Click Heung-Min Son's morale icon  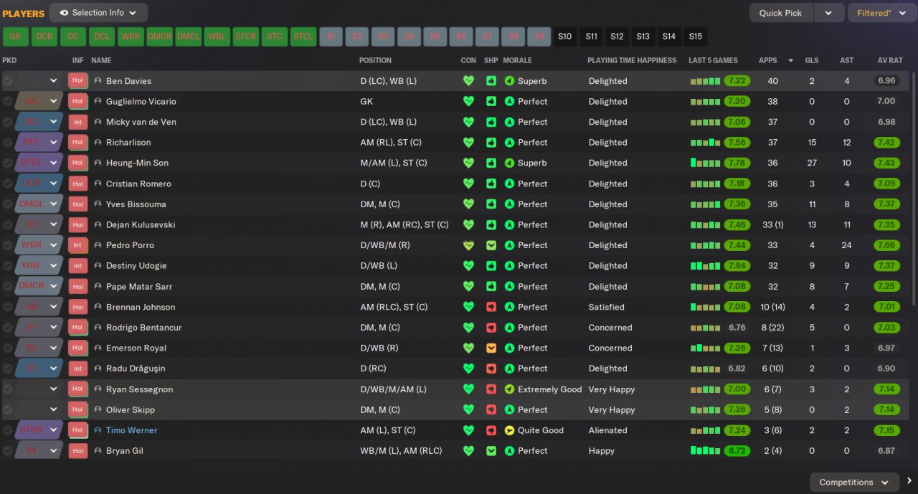coord(510,163)
